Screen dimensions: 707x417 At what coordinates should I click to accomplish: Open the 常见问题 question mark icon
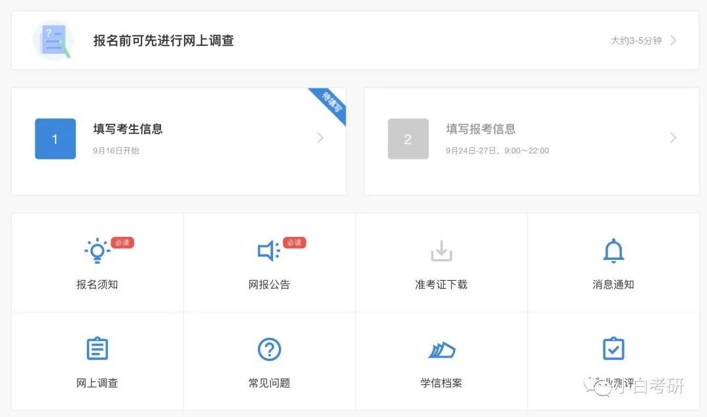(x=268, y=349)
